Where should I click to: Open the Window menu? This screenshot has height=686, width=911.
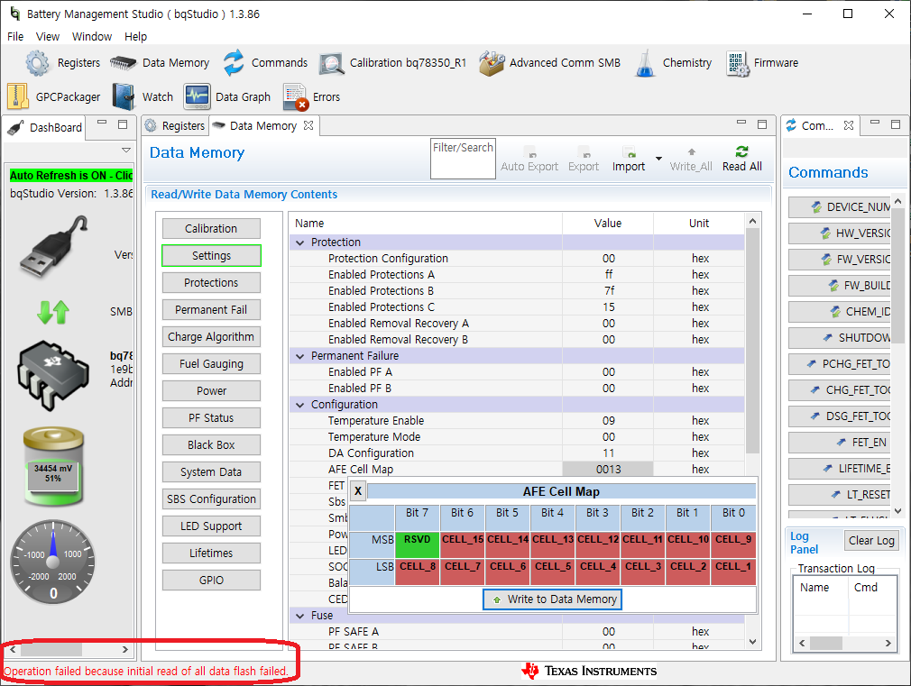[92, 37]
